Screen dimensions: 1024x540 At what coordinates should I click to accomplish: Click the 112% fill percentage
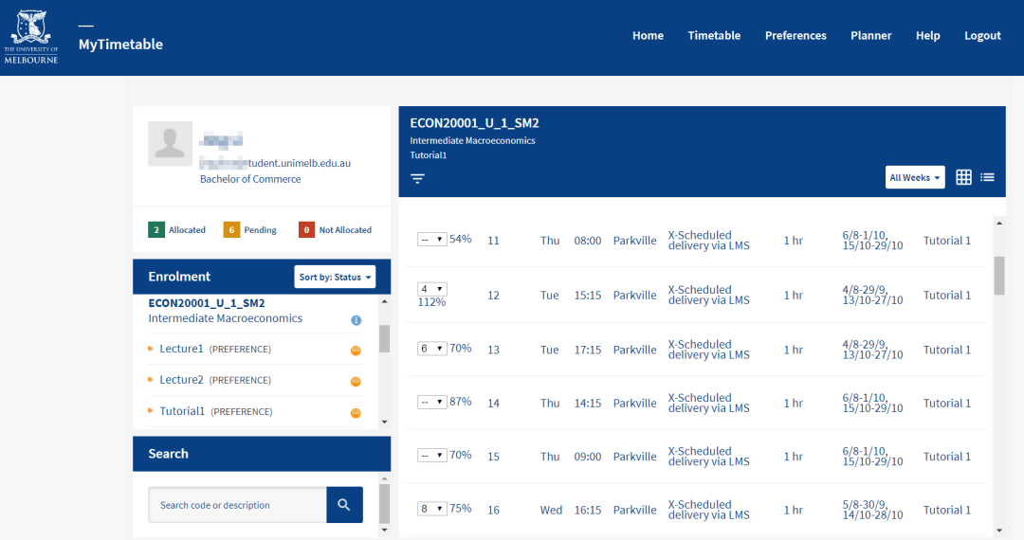431,302
